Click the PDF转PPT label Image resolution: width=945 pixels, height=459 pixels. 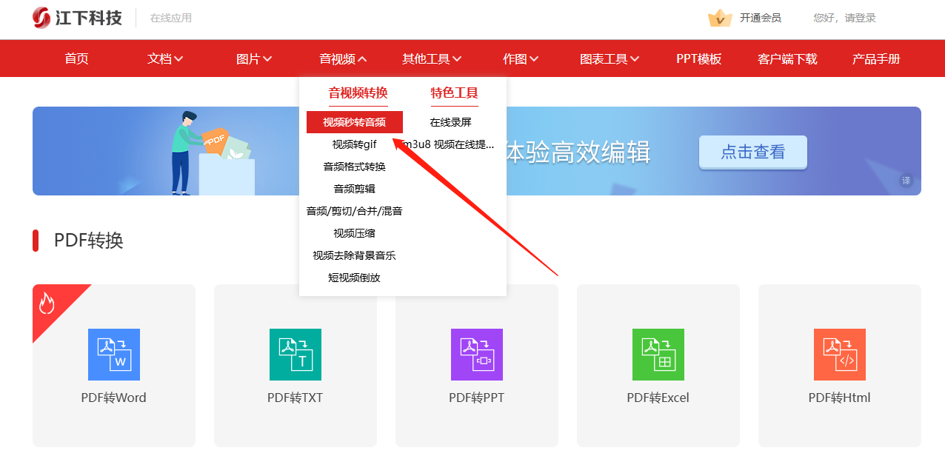click(477, 398)
